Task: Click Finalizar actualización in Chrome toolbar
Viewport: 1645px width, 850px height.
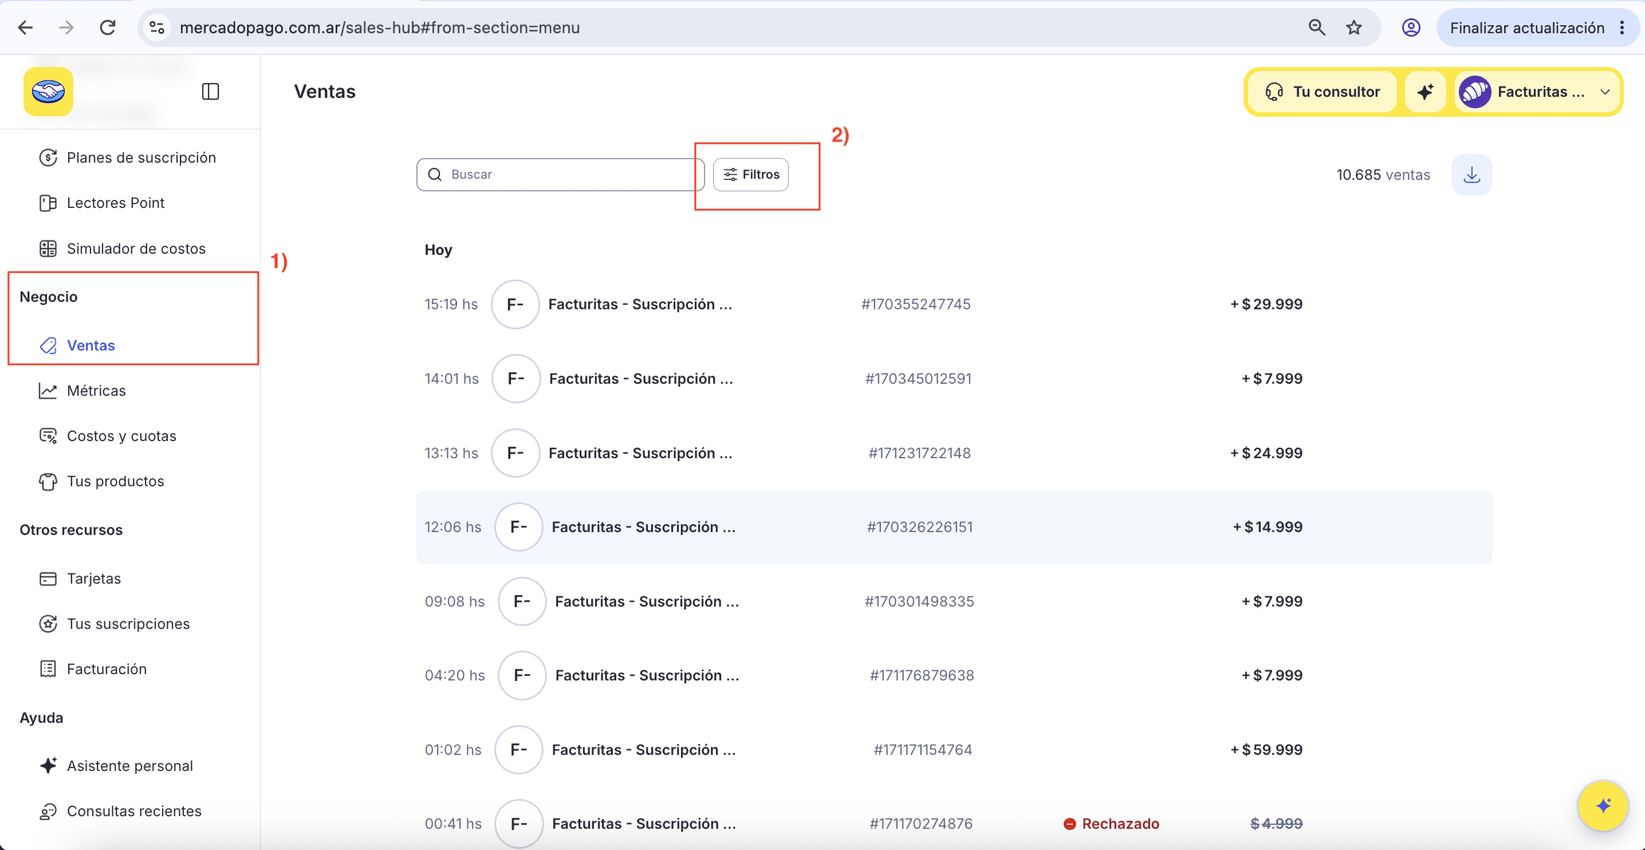Action: coord(1527,27)
